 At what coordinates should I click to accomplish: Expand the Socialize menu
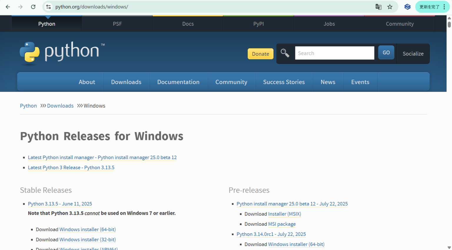413,54
